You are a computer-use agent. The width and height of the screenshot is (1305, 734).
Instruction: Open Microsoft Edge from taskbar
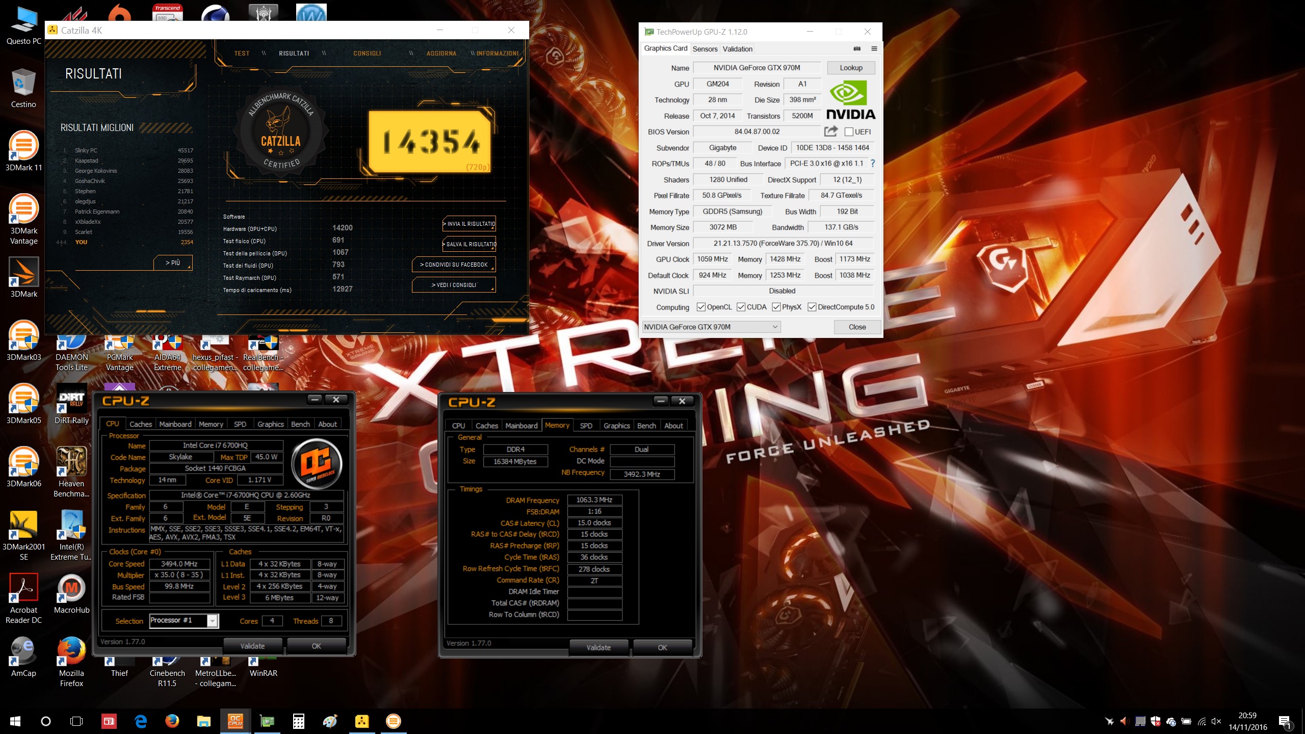click(141, 721)
